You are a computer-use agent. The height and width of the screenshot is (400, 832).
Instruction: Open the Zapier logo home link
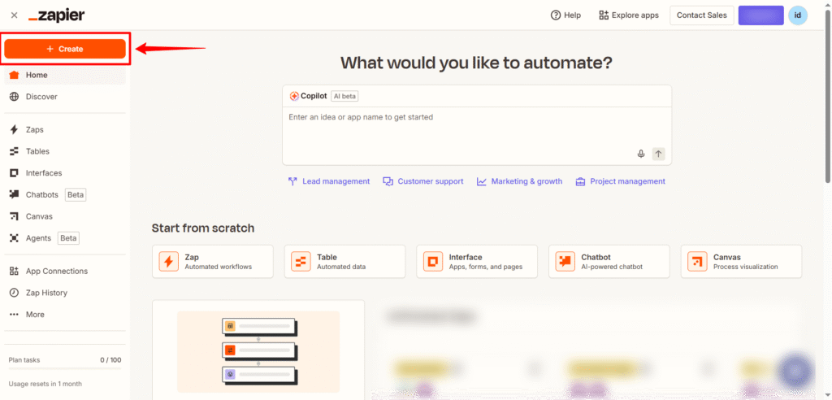coord(56,15)
